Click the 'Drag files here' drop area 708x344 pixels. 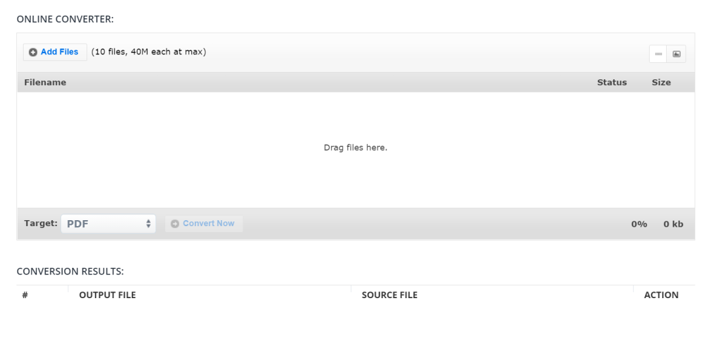click(x=355, y=148)
